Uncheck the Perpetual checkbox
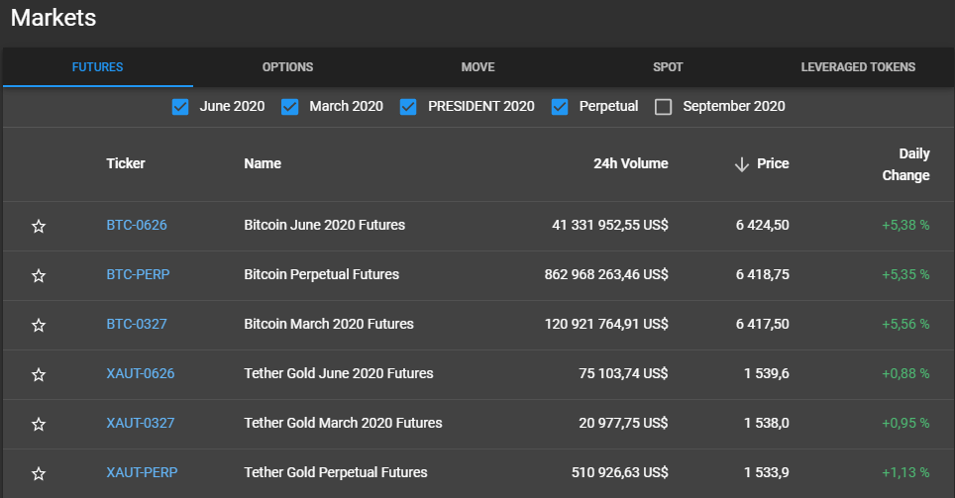Image resolution: width=955 pixels, height=498 pixels. [560, 107]
